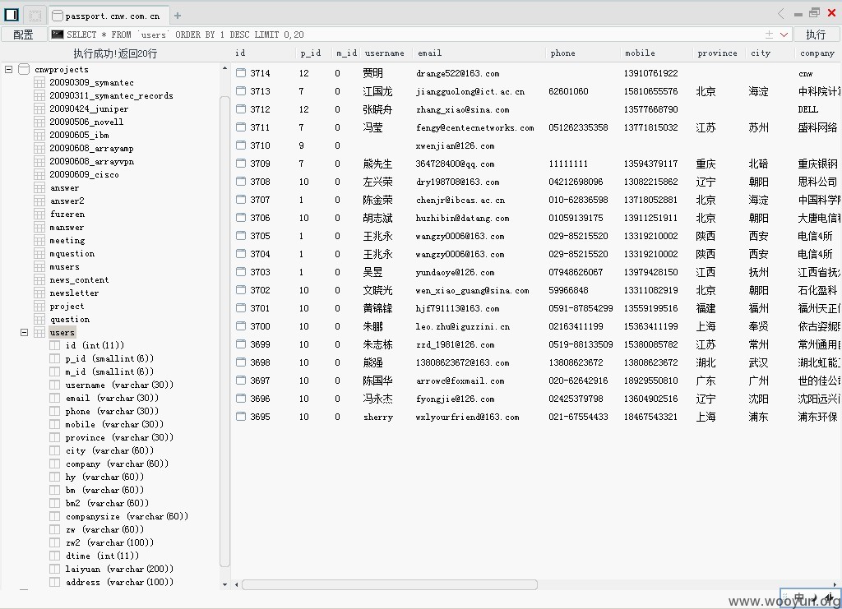Select the newsletter table
Image resolution: width=842 pixels, height=609 pixels.
74,293
